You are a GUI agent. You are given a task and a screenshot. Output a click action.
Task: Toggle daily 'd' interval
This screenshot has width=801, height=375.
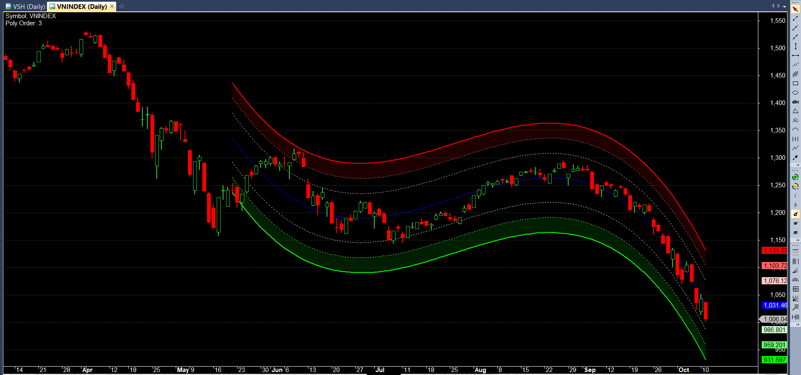pos(795,214)
